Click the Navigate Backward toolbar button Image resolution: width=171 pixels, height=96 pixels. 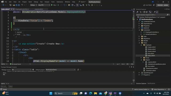point(3,5)
